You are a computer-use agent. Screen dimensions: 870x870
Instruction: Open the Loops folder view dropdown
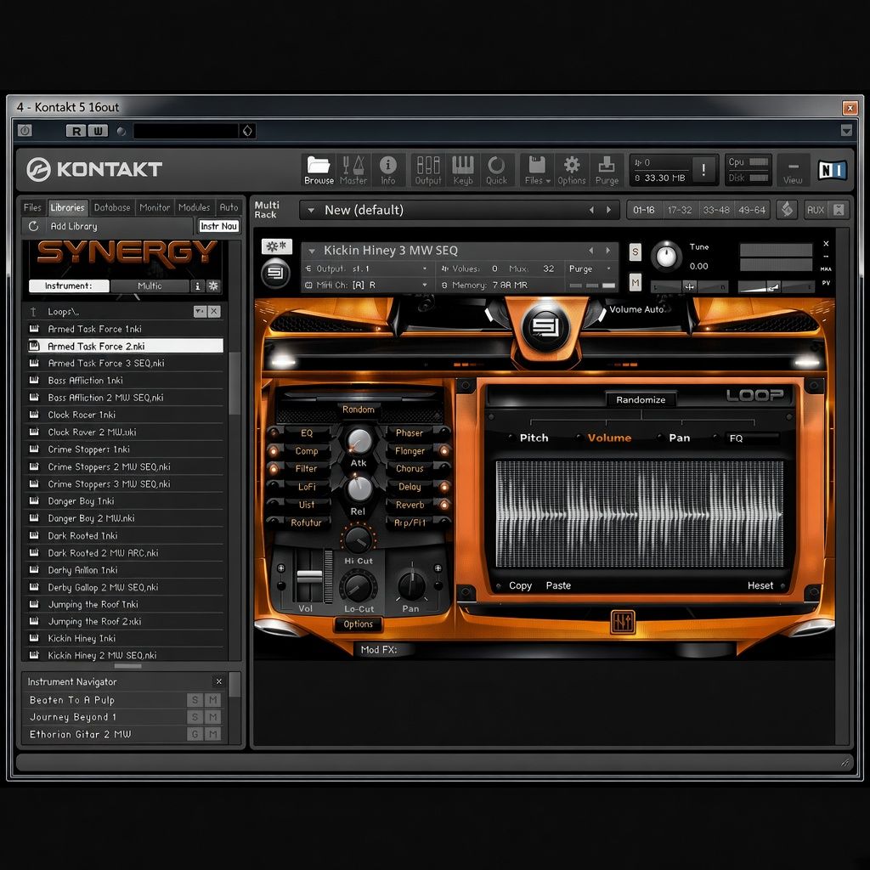click(x=200, y=312)
